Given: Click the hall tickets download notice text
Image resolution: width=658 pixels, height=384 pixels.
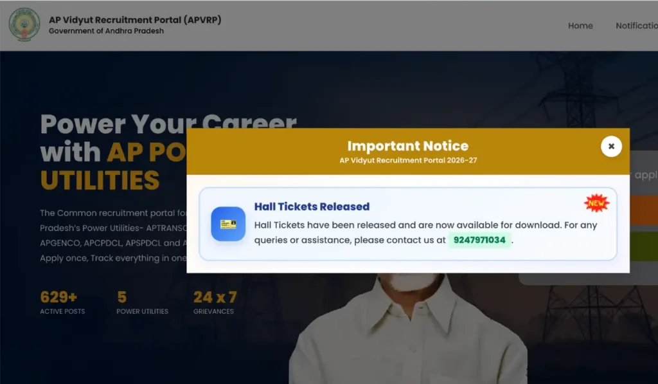Looking at the screenshot, I should 425,232.
